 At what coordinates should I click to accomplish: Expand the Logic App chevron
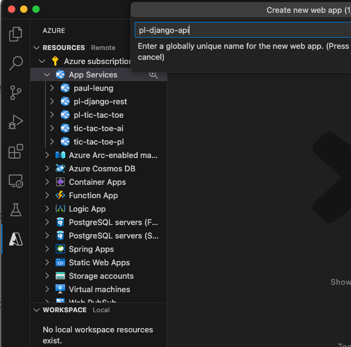(47, 209)
